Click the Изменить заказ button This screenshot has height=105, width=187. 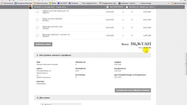[43, 44]
